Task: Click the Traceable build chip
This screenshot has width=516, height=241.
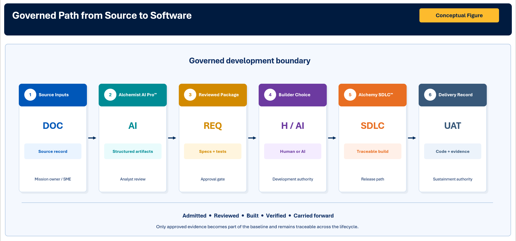Action: tap(372, 151)
